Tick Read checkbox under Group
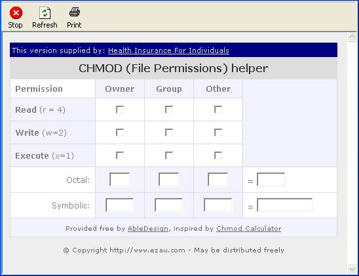Viewport: 359px width, 276px height. pos(169,109)
